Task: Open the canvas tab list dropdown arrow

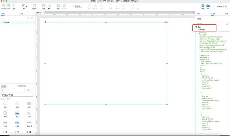Action: pyautogui.click(x=194, y=12)
